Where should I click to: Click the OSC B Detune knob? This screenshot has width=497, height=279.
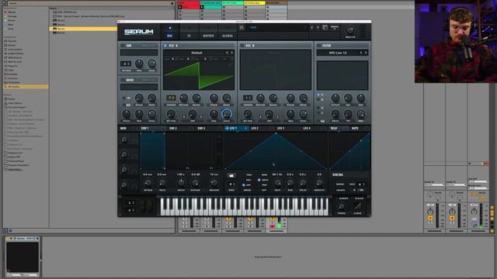pos(260,98)
